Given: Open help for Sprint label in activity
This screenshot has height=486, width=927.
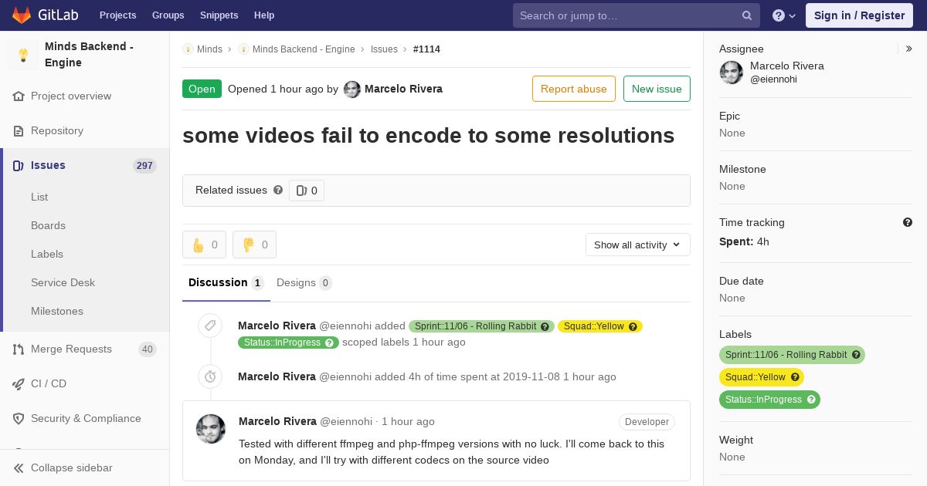Looking at the screenshot, I should coord(545,326).
